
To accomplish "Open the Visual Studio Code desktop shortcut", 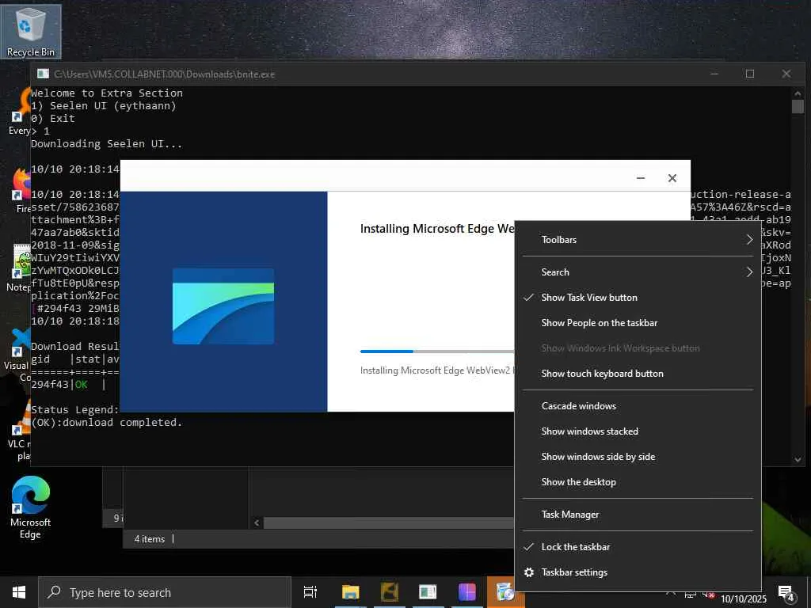I will [18, 355].
